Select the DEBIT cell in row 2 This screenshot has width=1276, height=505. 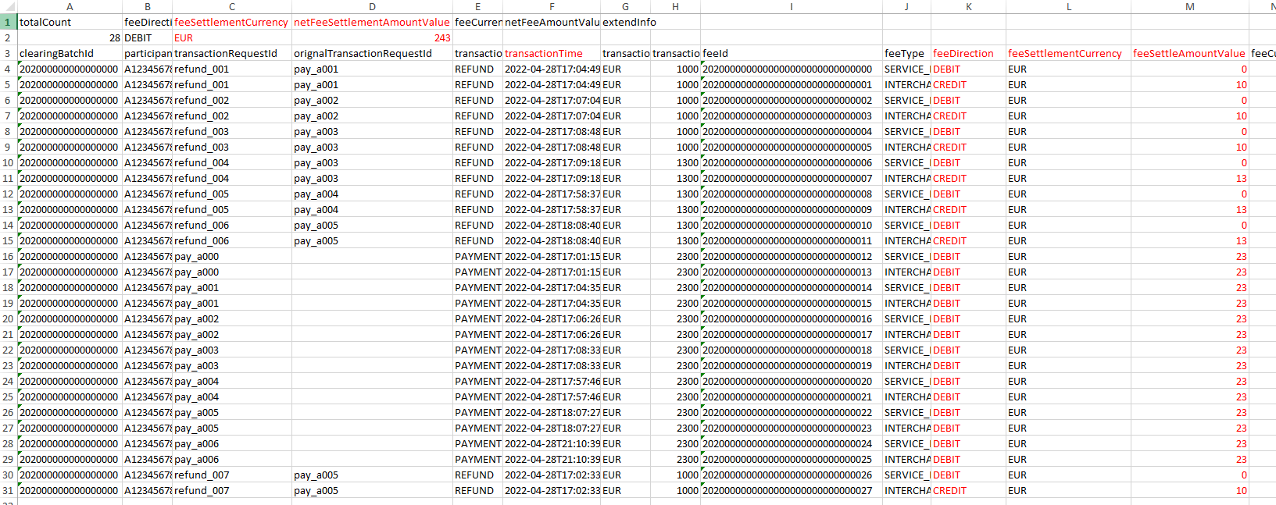[147, 37]
